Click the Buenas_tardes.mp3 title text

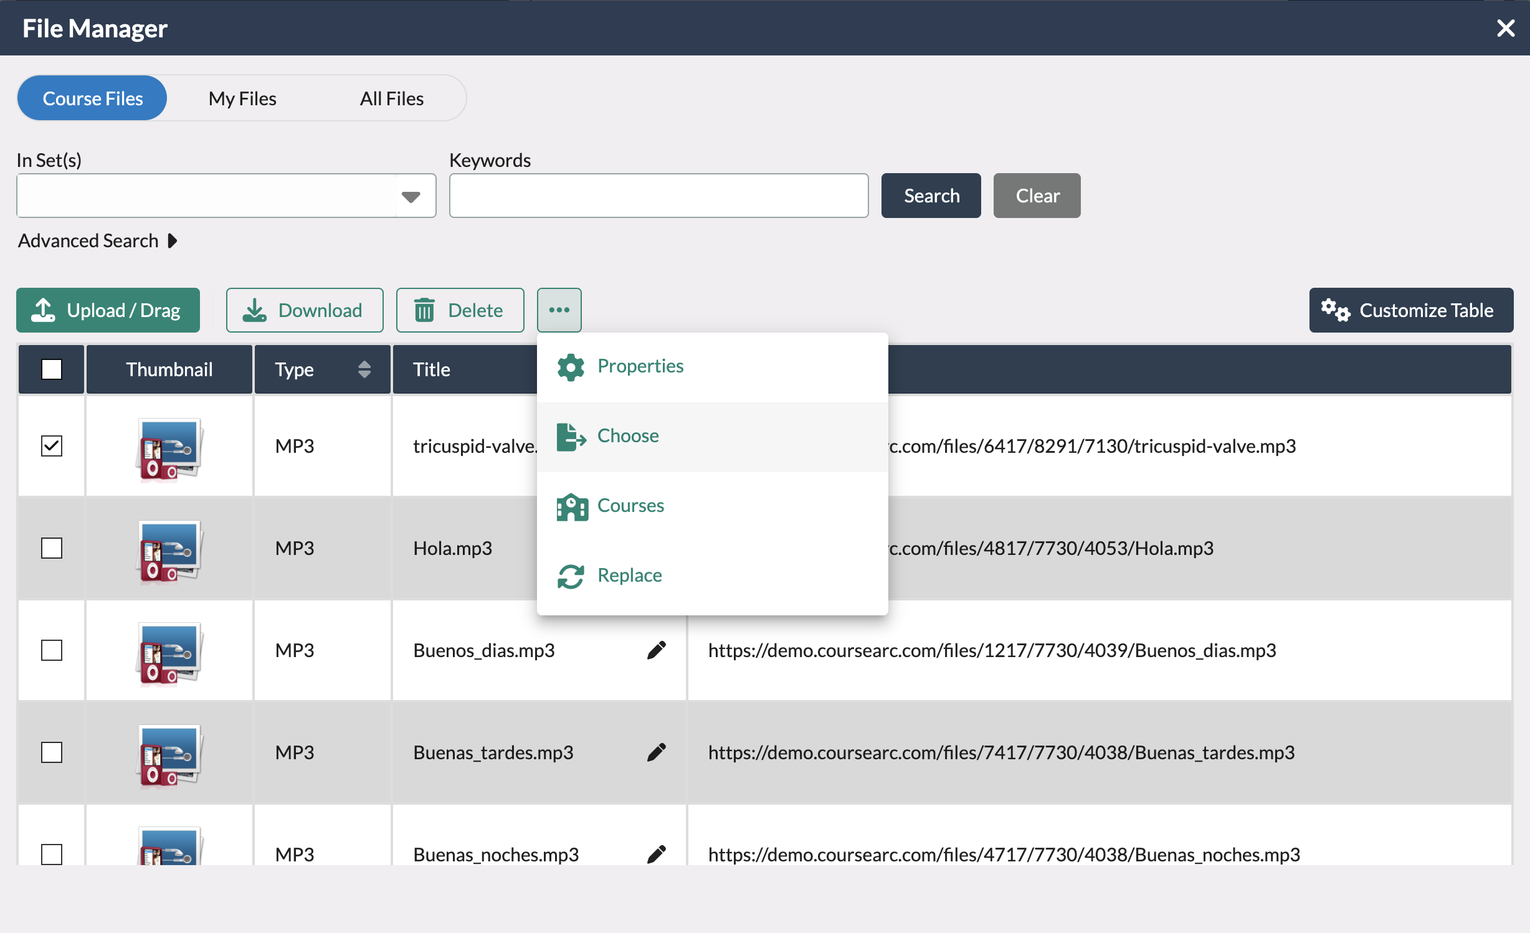click(493, 752)
